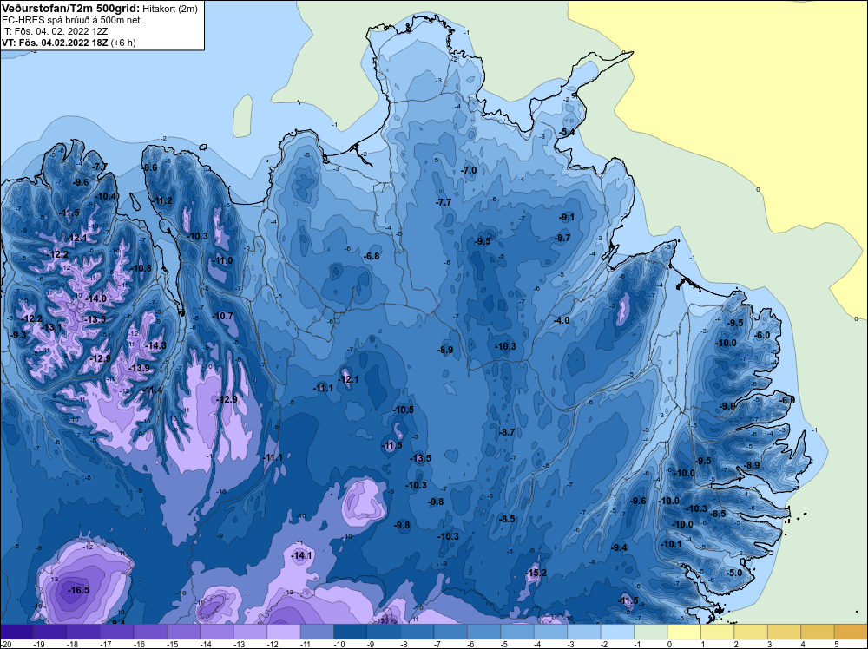The width and height of the screenshot is (868, 649).
Task: Click legend swatch between -20 and -19
Action: point(16,632)
